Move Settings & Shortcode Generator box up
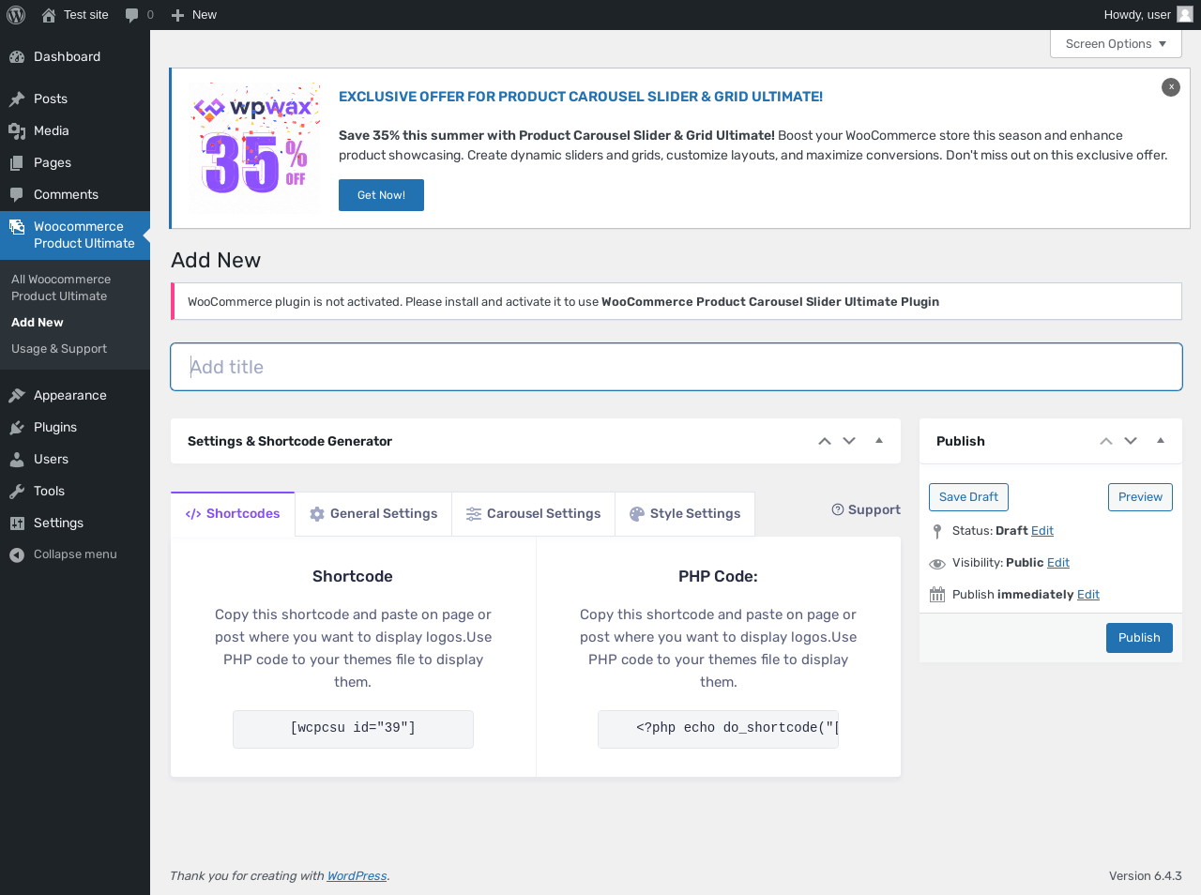 (x=825, y=441)
